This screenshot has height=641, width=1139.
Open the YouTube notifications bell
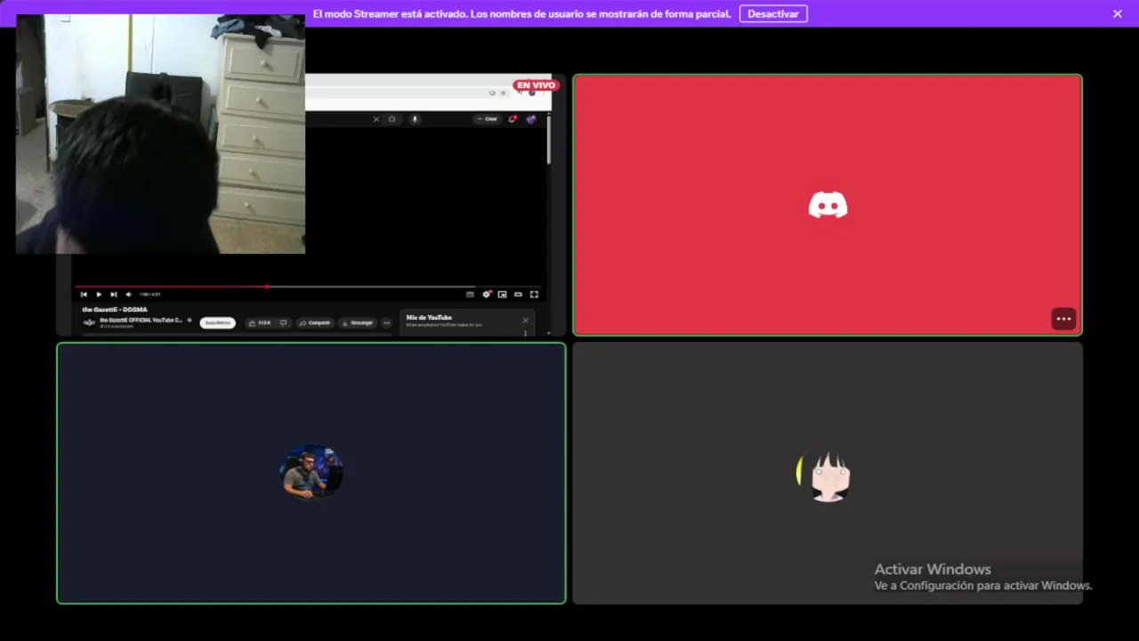tap(513, 119)
